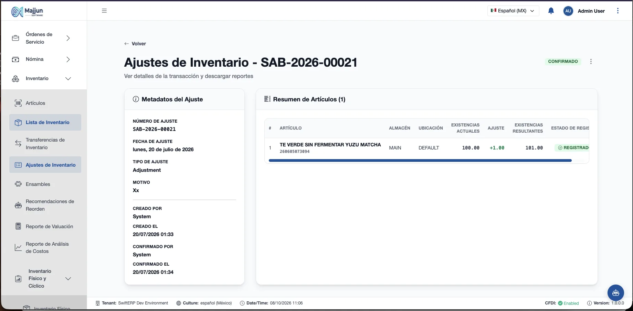Click the Lista de Inventario cube icon

point(18,122)
